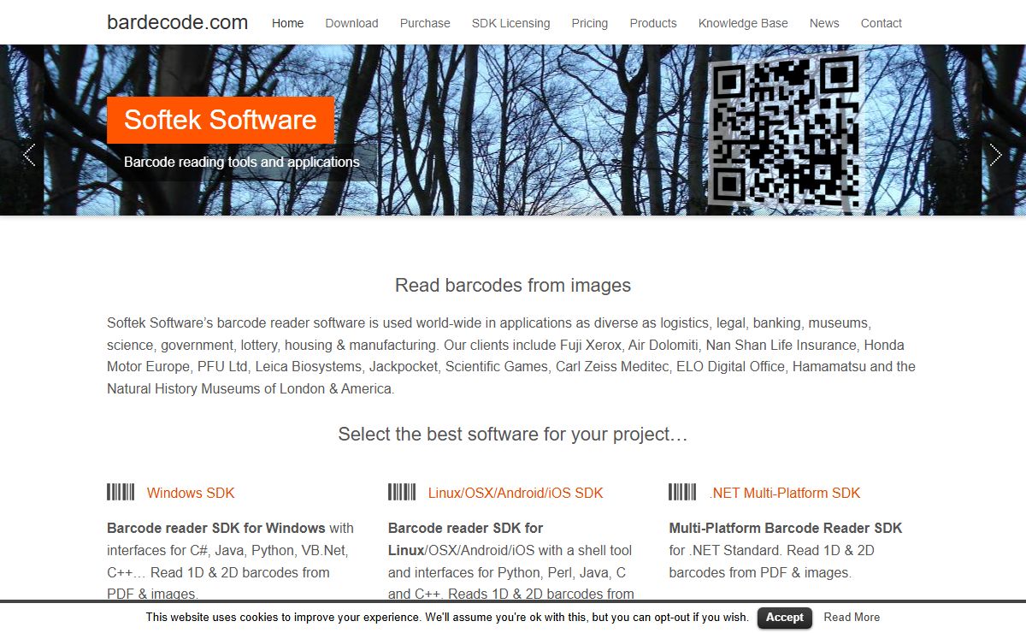Click barcode icon beside Linux/OSX/Android/iOS SDK
This screenshot has height=633, width=1026.
[402, 492]
